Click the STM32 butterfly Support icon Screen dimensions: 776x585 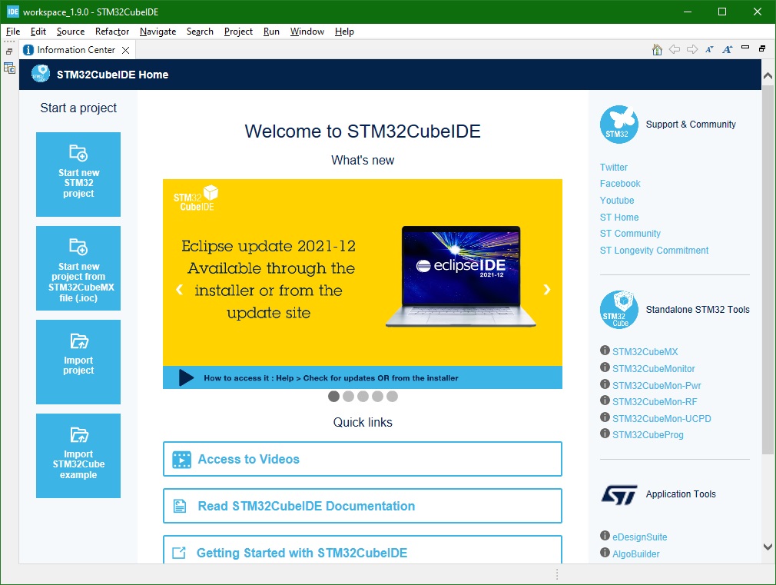[x=618, y=125]
